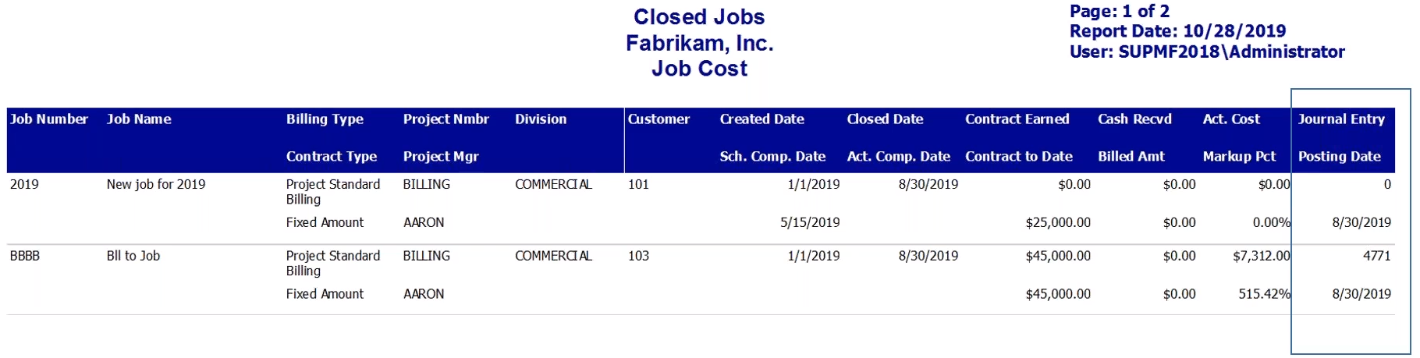Click the Contract Earned header
The height and width of the screenshot is (358, 1420).
pyautogui.click(x=1017, y=119)
